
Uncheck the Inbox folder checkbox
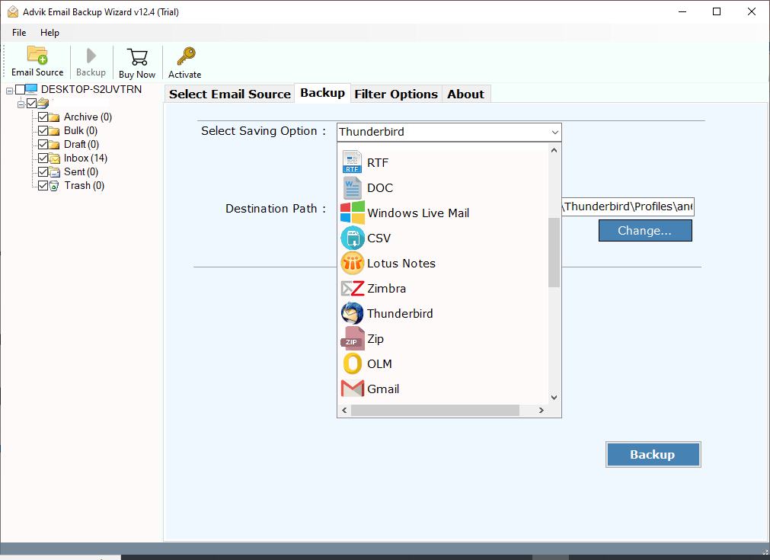coord(43,158)
